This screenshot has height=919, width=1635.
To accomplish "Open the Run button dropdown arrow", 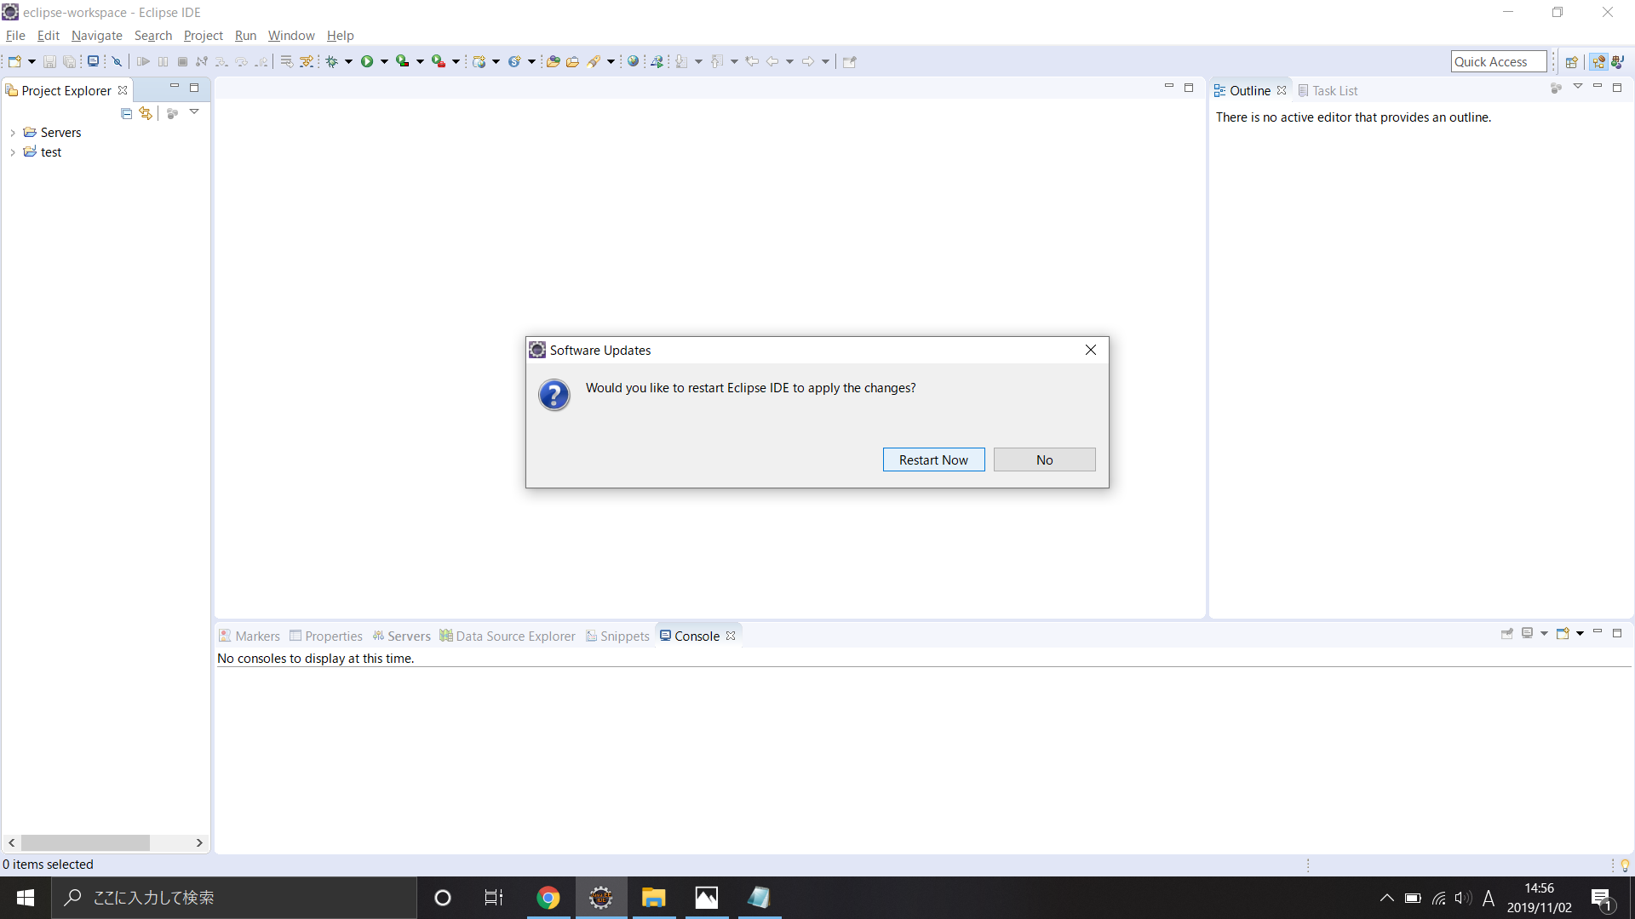I will click(384, 61).
